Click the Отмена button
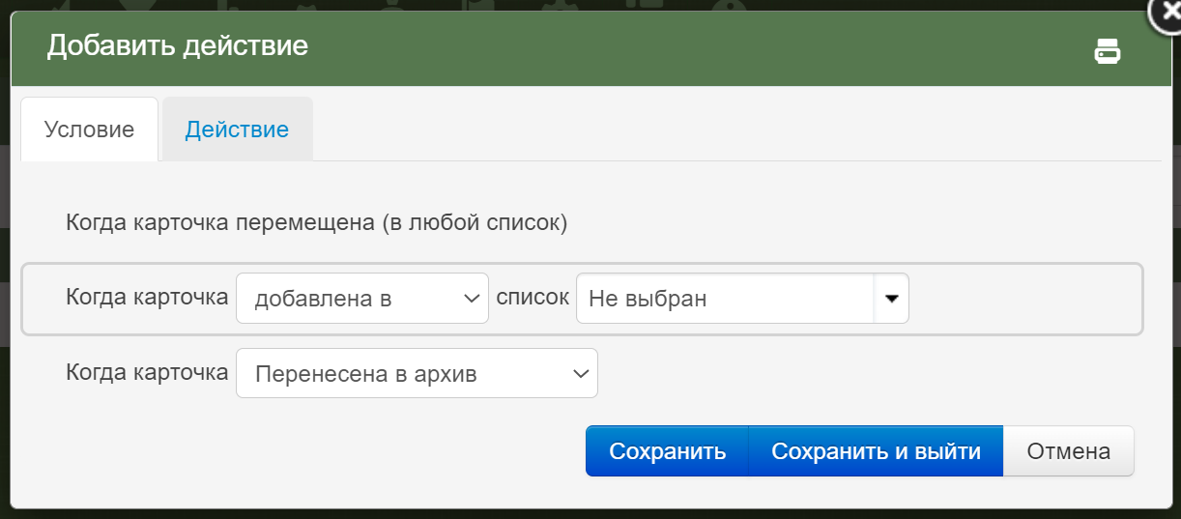1181x519 pixels. (x=1068, y=451)
